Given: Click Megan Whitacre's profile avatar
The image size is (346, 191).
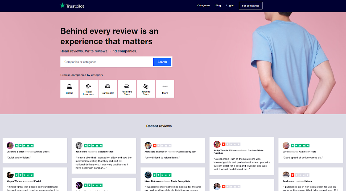Looking at the screenshot, I should pos(10,175).
